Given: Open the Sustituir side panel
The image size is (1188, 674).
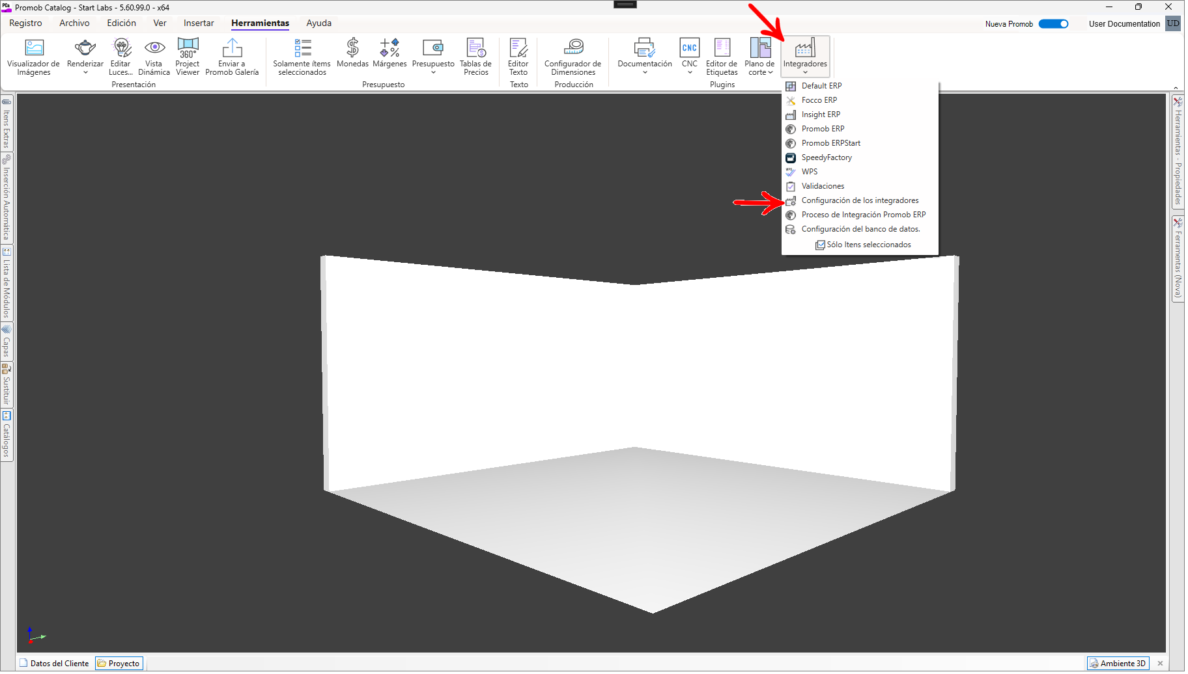Looking at the screenshot, I should pyautogui.click(x=7, y=385).
